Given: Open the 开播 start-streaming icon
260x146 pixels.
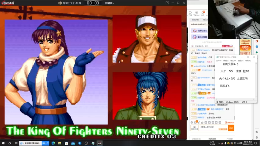Looking at the screenshot, I should [190, 14].
